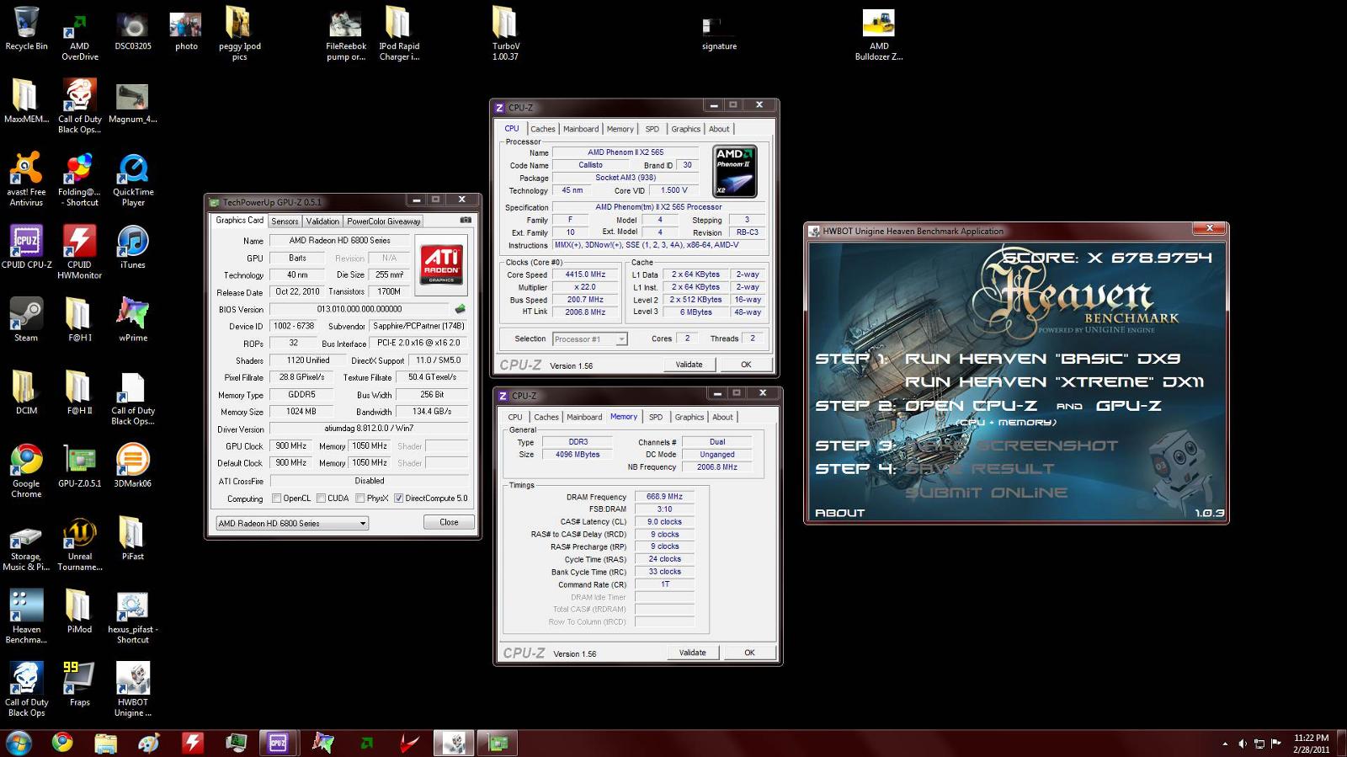1347x757 pixels.
Task: Select the TurboV 1.00.37 folder
Action: point(505,34)
